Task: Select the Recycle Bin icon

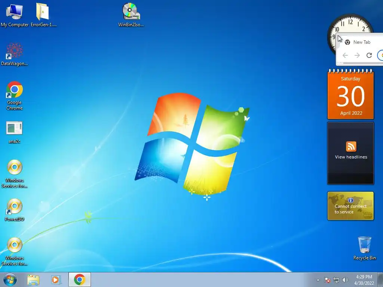Action: pos(364,248)
